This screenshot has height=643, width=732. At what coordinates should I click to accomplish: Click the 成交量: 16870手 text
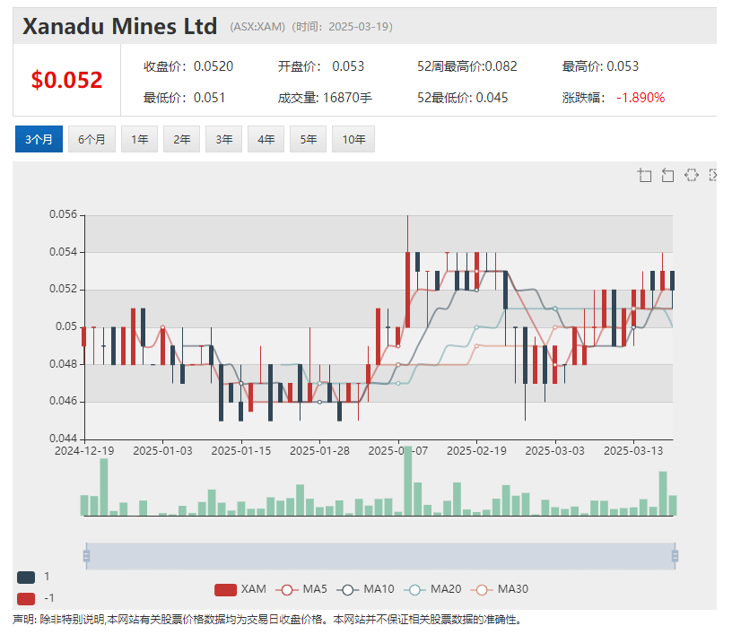[x=325, y=98]
